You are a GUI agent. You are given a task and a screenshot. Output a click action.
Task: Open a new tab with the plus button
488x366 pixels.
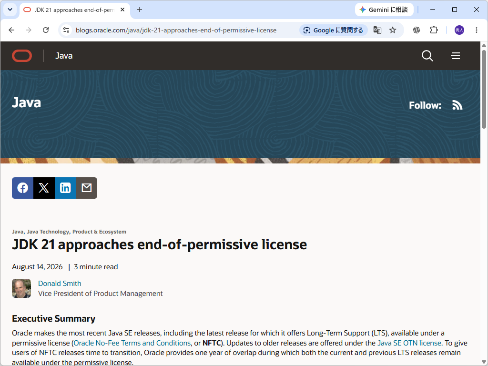coord(140,10)
